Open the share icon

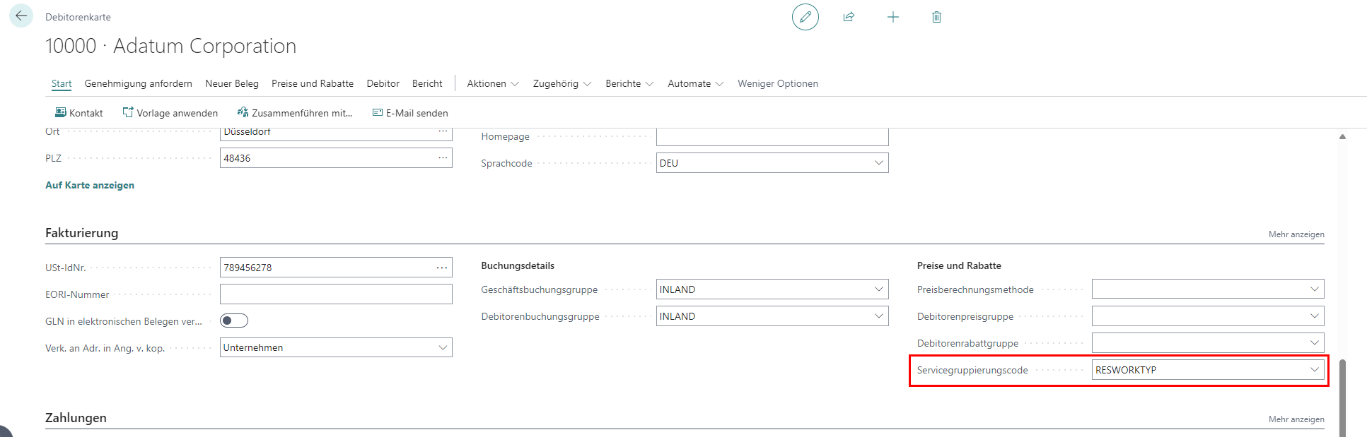(849, 17)
